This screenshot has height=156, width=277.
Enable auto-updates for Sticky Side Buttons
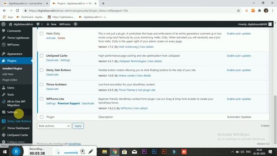[239, 70]
